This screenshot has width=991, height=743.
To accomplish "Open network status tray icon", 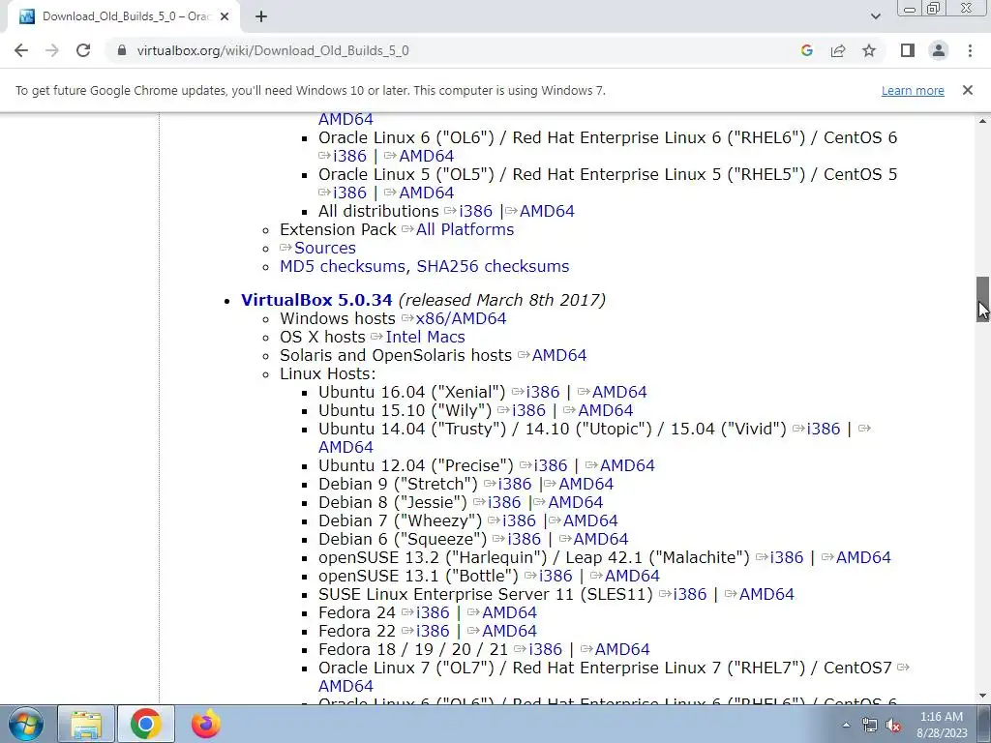I will point(870,725).
